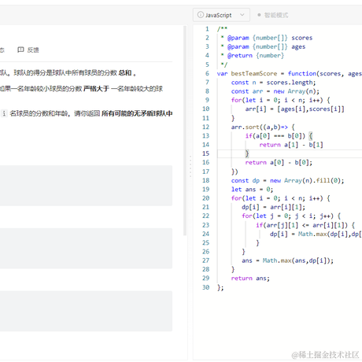The image size is (362, 362).
Task: Click the line 'if(a[0] === b[0]) {'
Action: click(x=279, y=136)
